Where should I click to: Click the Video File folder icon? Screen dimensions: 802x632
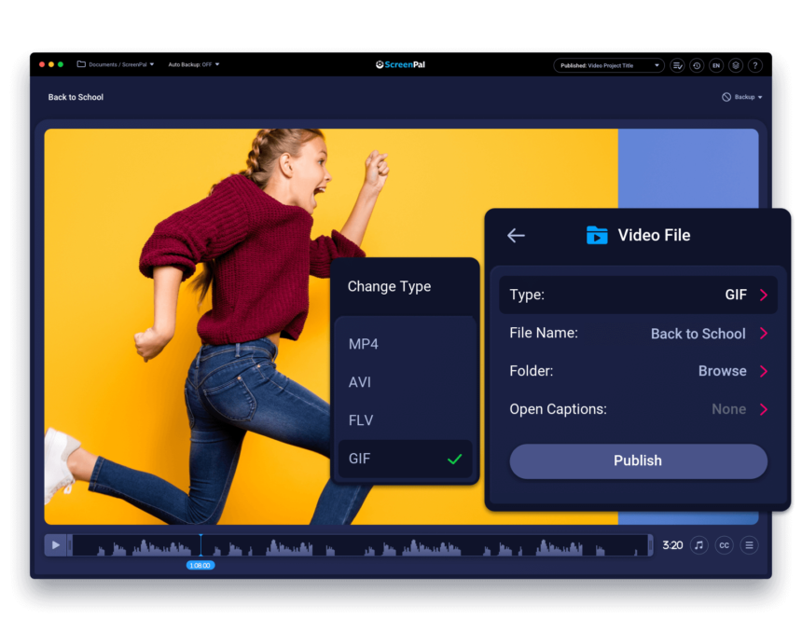(597, 235)
